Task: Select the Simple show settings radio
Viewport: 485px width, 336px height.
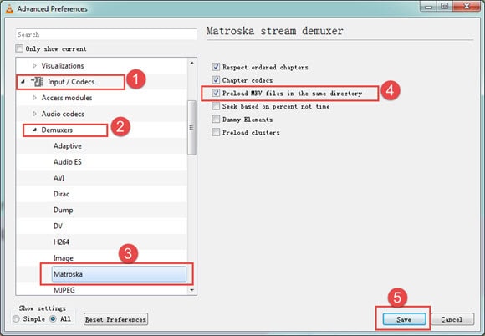Action: 16,318
